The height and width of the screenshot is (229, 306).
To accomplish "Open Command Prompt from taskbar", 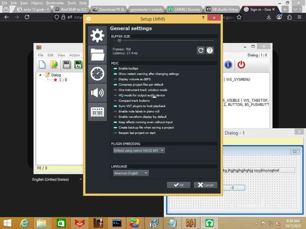I will coord(117,223).
